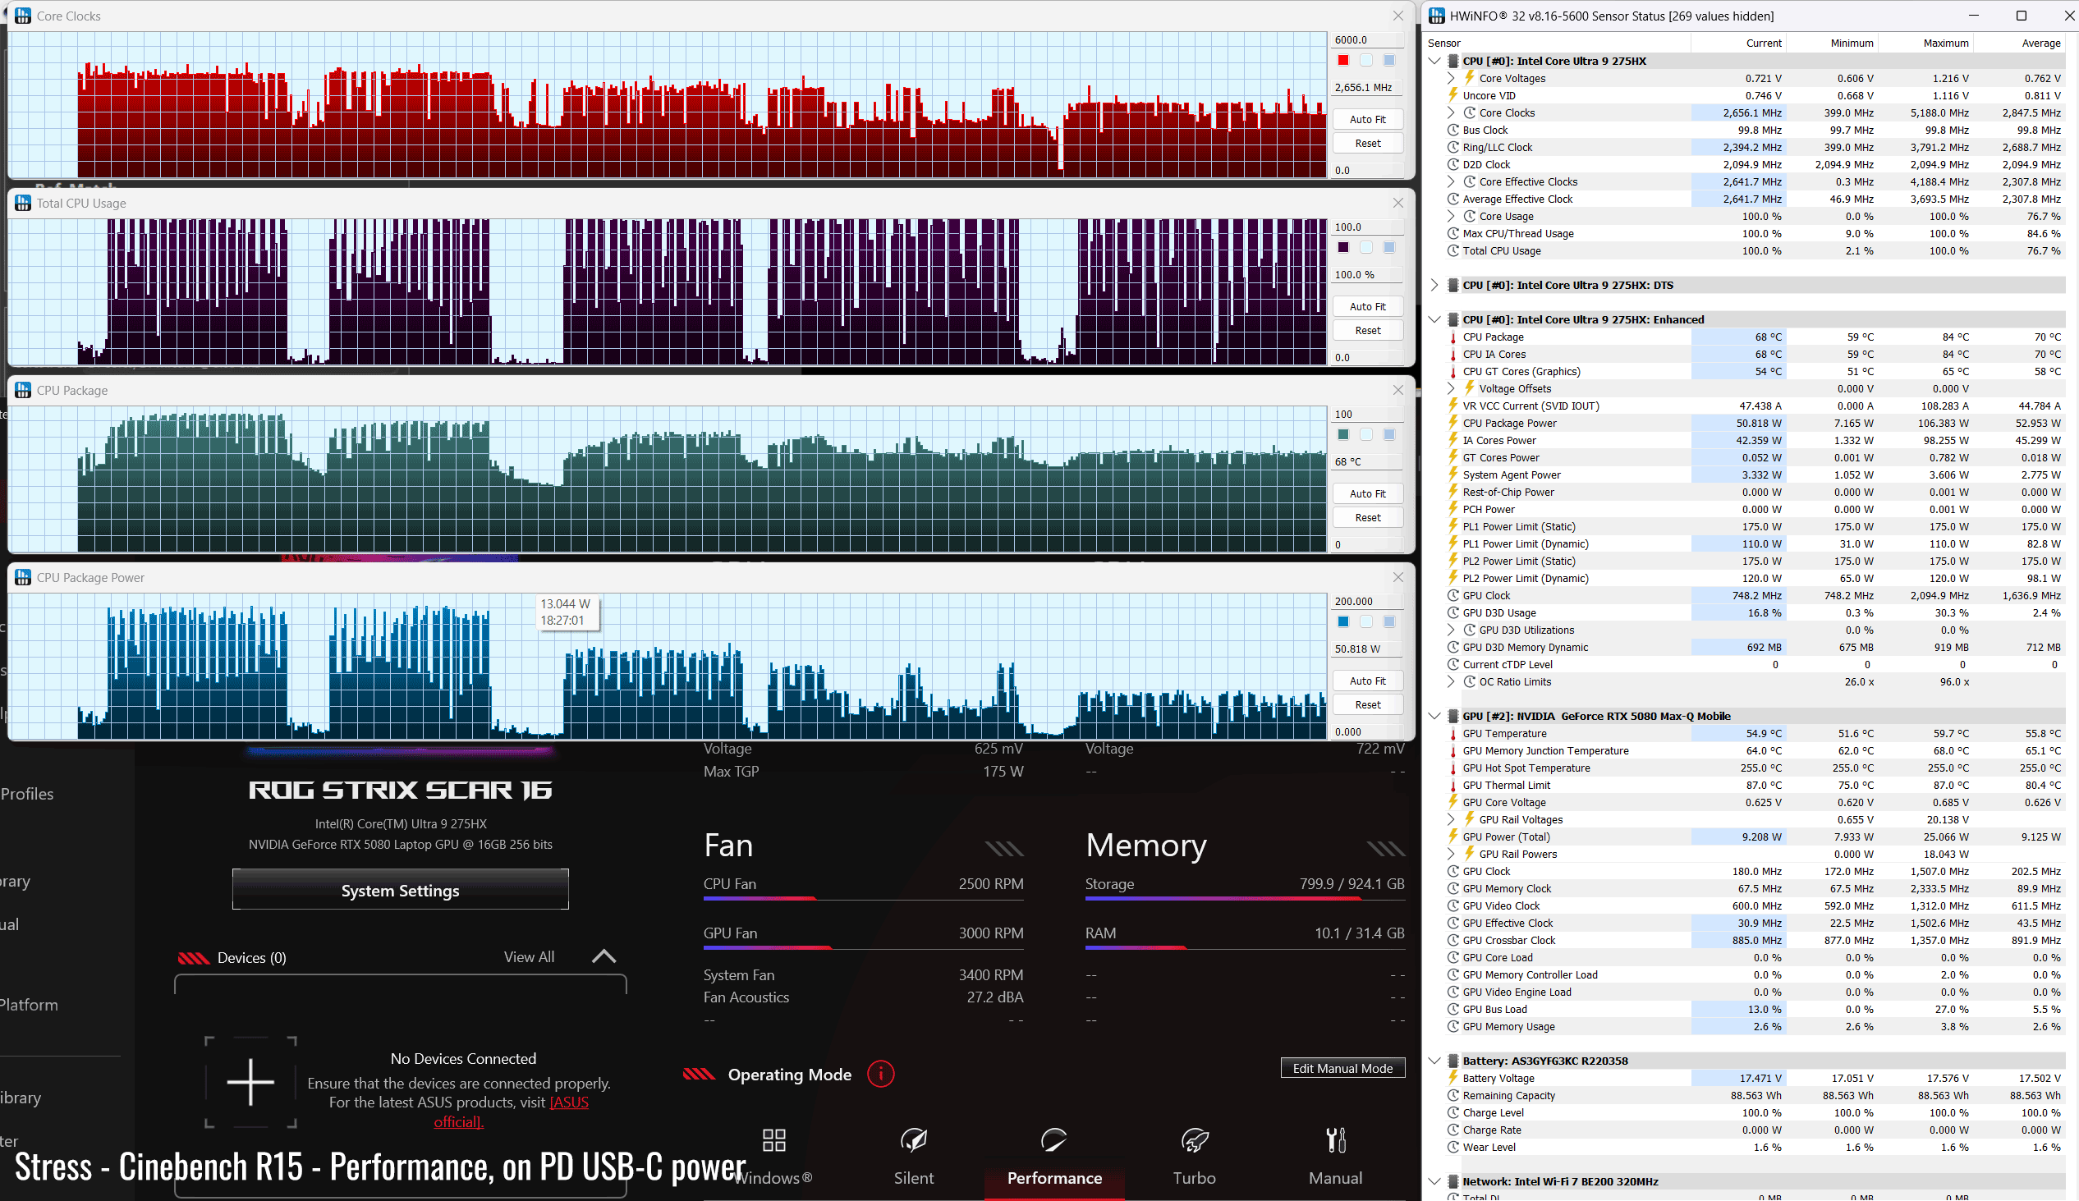Click the RTX 5080 GPU group chip icon
2079x1201 pixels.
(1453, 716)
